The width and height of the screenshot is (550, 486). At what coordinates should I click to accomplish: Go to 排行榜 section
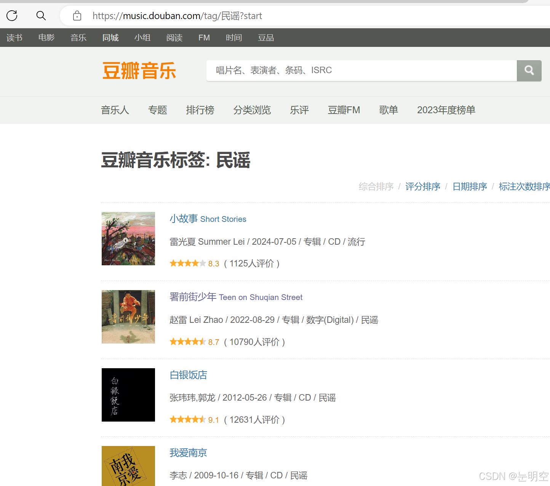pyautogui.click(x=200, y=110)
